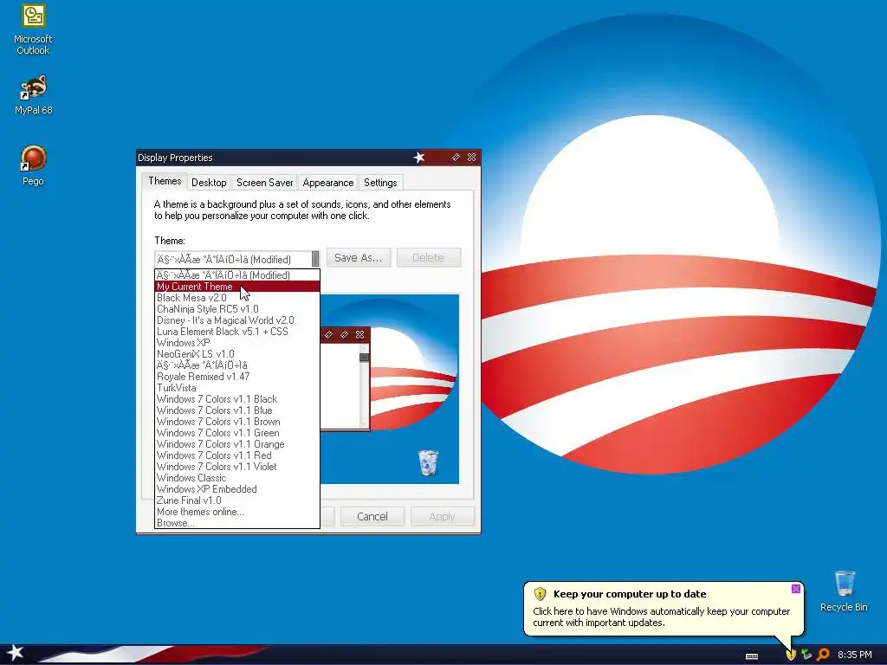Select Windows 7 Colors v1.1 Brown

click(x=237, y=422)
